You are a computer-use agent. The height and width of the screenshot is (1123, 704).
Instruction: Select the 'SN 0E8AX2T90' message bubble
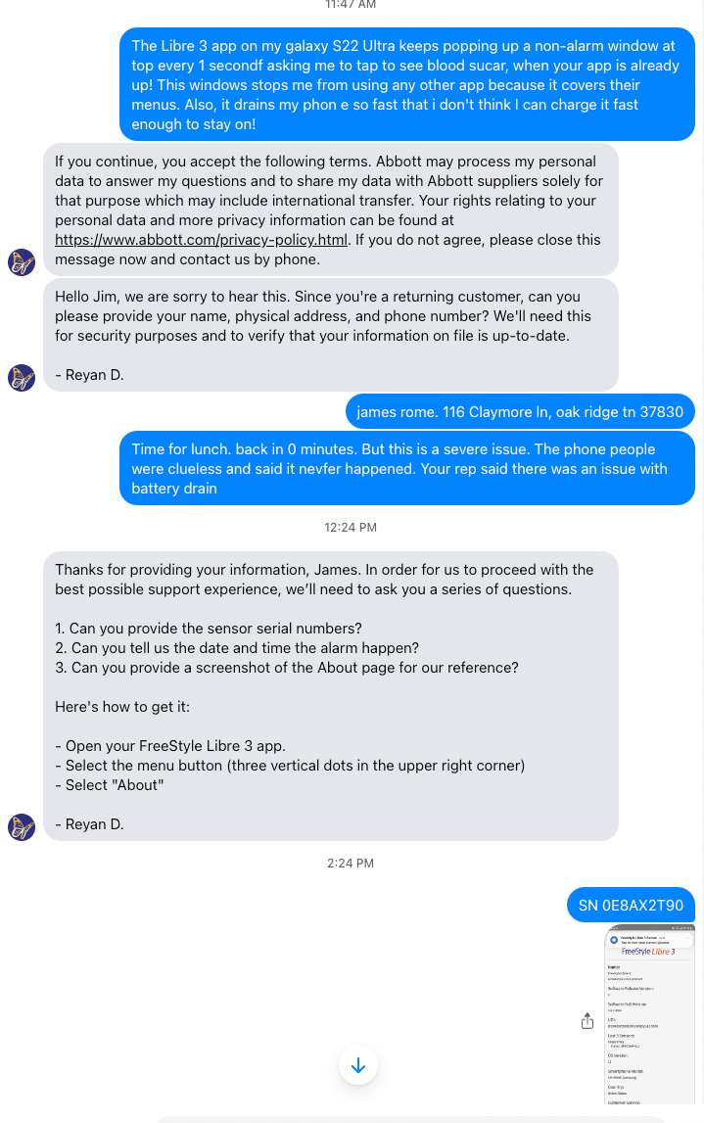coord(631,906)
